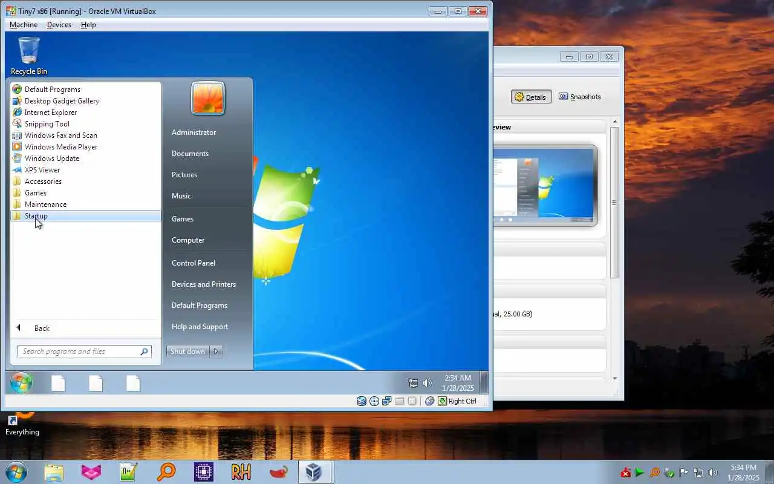Expand the highlighted Startup folder
Image resolution: width=774 pixels, height=484 pixels.
pyautogui.click(x=86, y=216)
